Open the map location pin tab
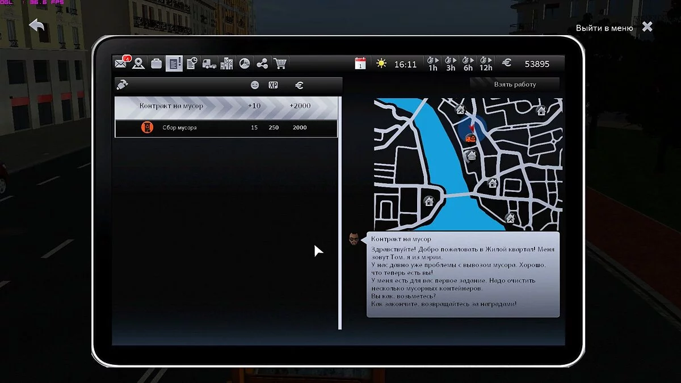This screenshot has height=383, width=681. tap(138, 64)
